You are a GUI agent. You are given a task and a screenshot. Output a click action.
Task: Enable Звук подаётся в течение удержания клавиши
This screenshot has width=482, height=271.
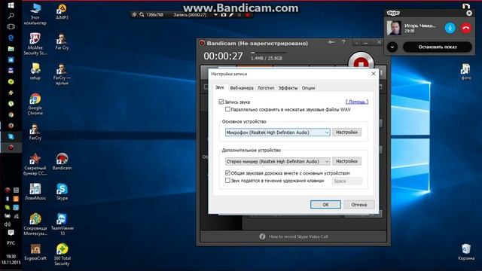[227, 181]
